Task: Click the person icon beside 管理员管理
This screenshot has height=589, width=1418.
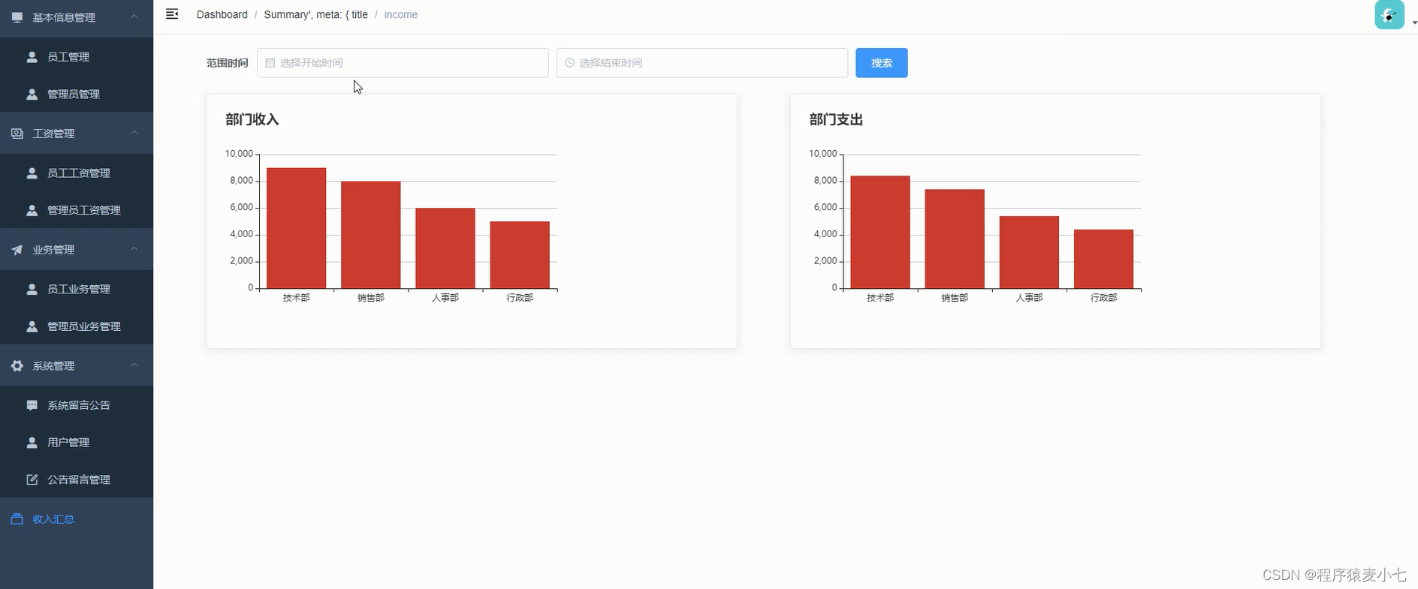Action: coord(32,94)
